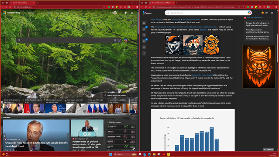
Task: Open msn settings gear icon
Action: [272, 13]
